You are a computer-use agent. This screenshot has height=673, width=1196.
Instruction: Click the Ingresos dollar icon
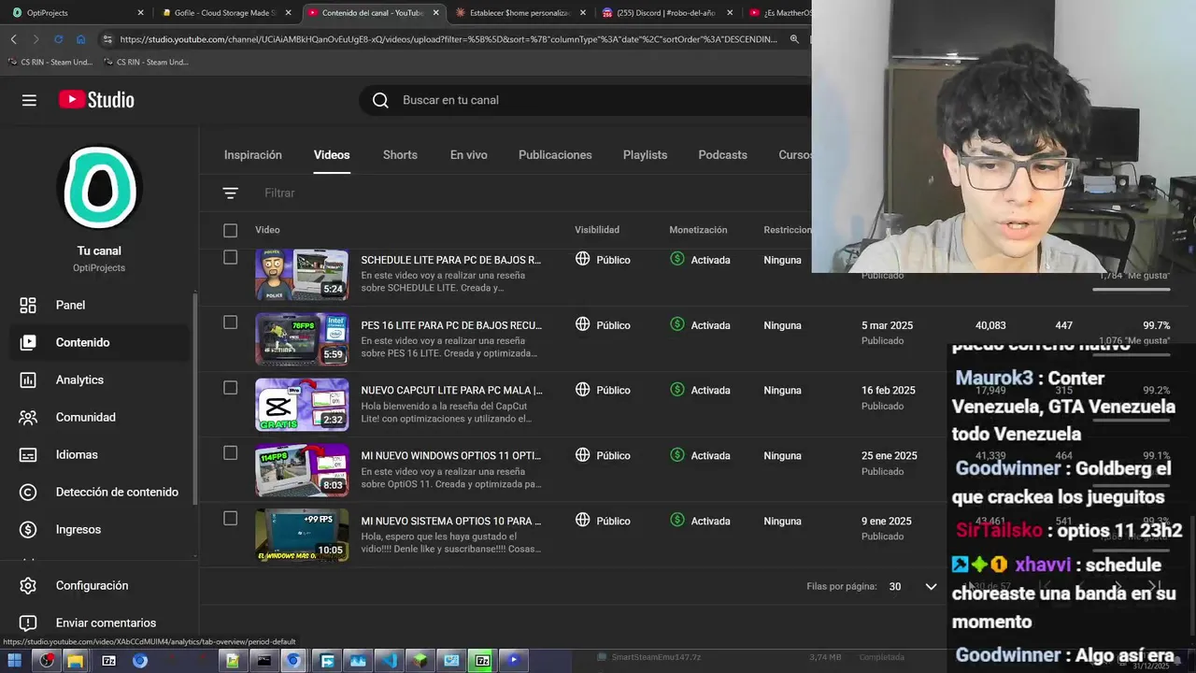click(x=28, y=529)
